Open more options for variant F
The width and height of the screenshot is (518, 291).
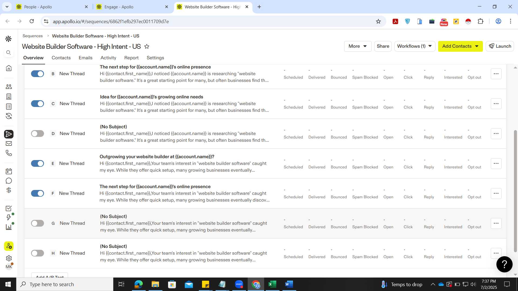496,193
